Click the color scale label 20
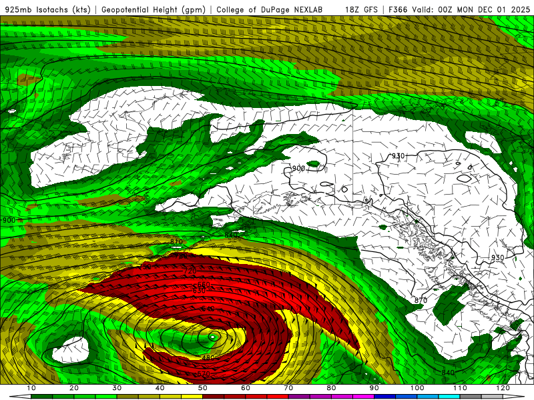This screenshot has height=400, width=534. [x=74, y=388]
